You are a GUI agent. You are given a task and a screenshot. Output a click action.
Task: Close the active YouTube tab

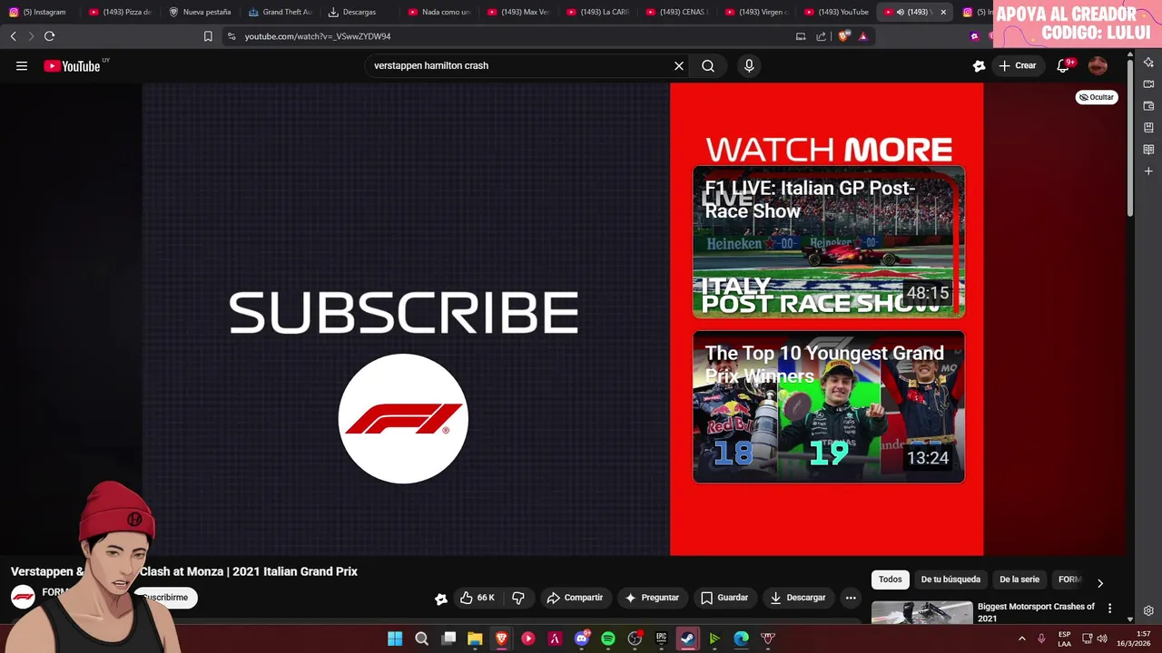(x=943, y=12)
